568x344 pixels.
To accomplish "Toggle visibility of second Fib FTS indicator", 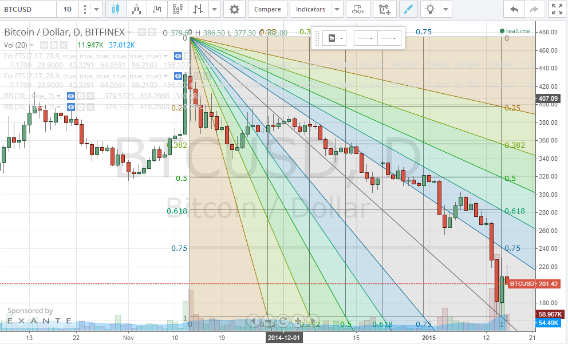I will (x=178, y=76).
